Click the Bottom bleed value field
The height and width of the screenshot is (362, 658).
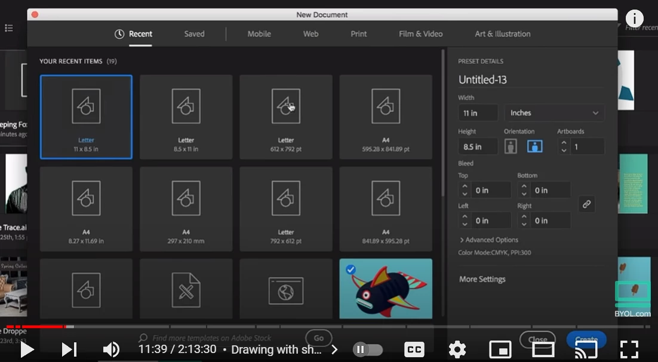(x=550, y=190)
